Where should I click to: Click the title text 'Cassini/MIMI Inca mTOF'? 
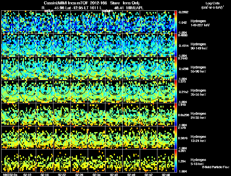[x=66, y=3]
